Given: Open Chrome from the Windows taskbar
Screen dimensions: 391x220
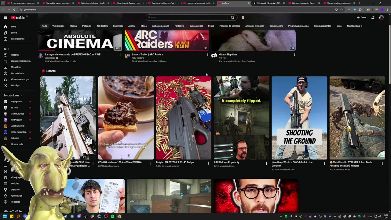Looking at the screenshot, I should (119, 216).
